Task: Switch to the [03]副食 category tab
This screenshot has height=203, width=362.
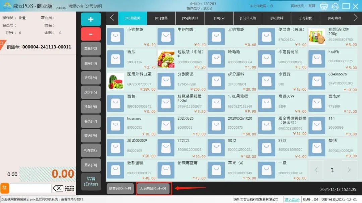Action: point(305,18)
